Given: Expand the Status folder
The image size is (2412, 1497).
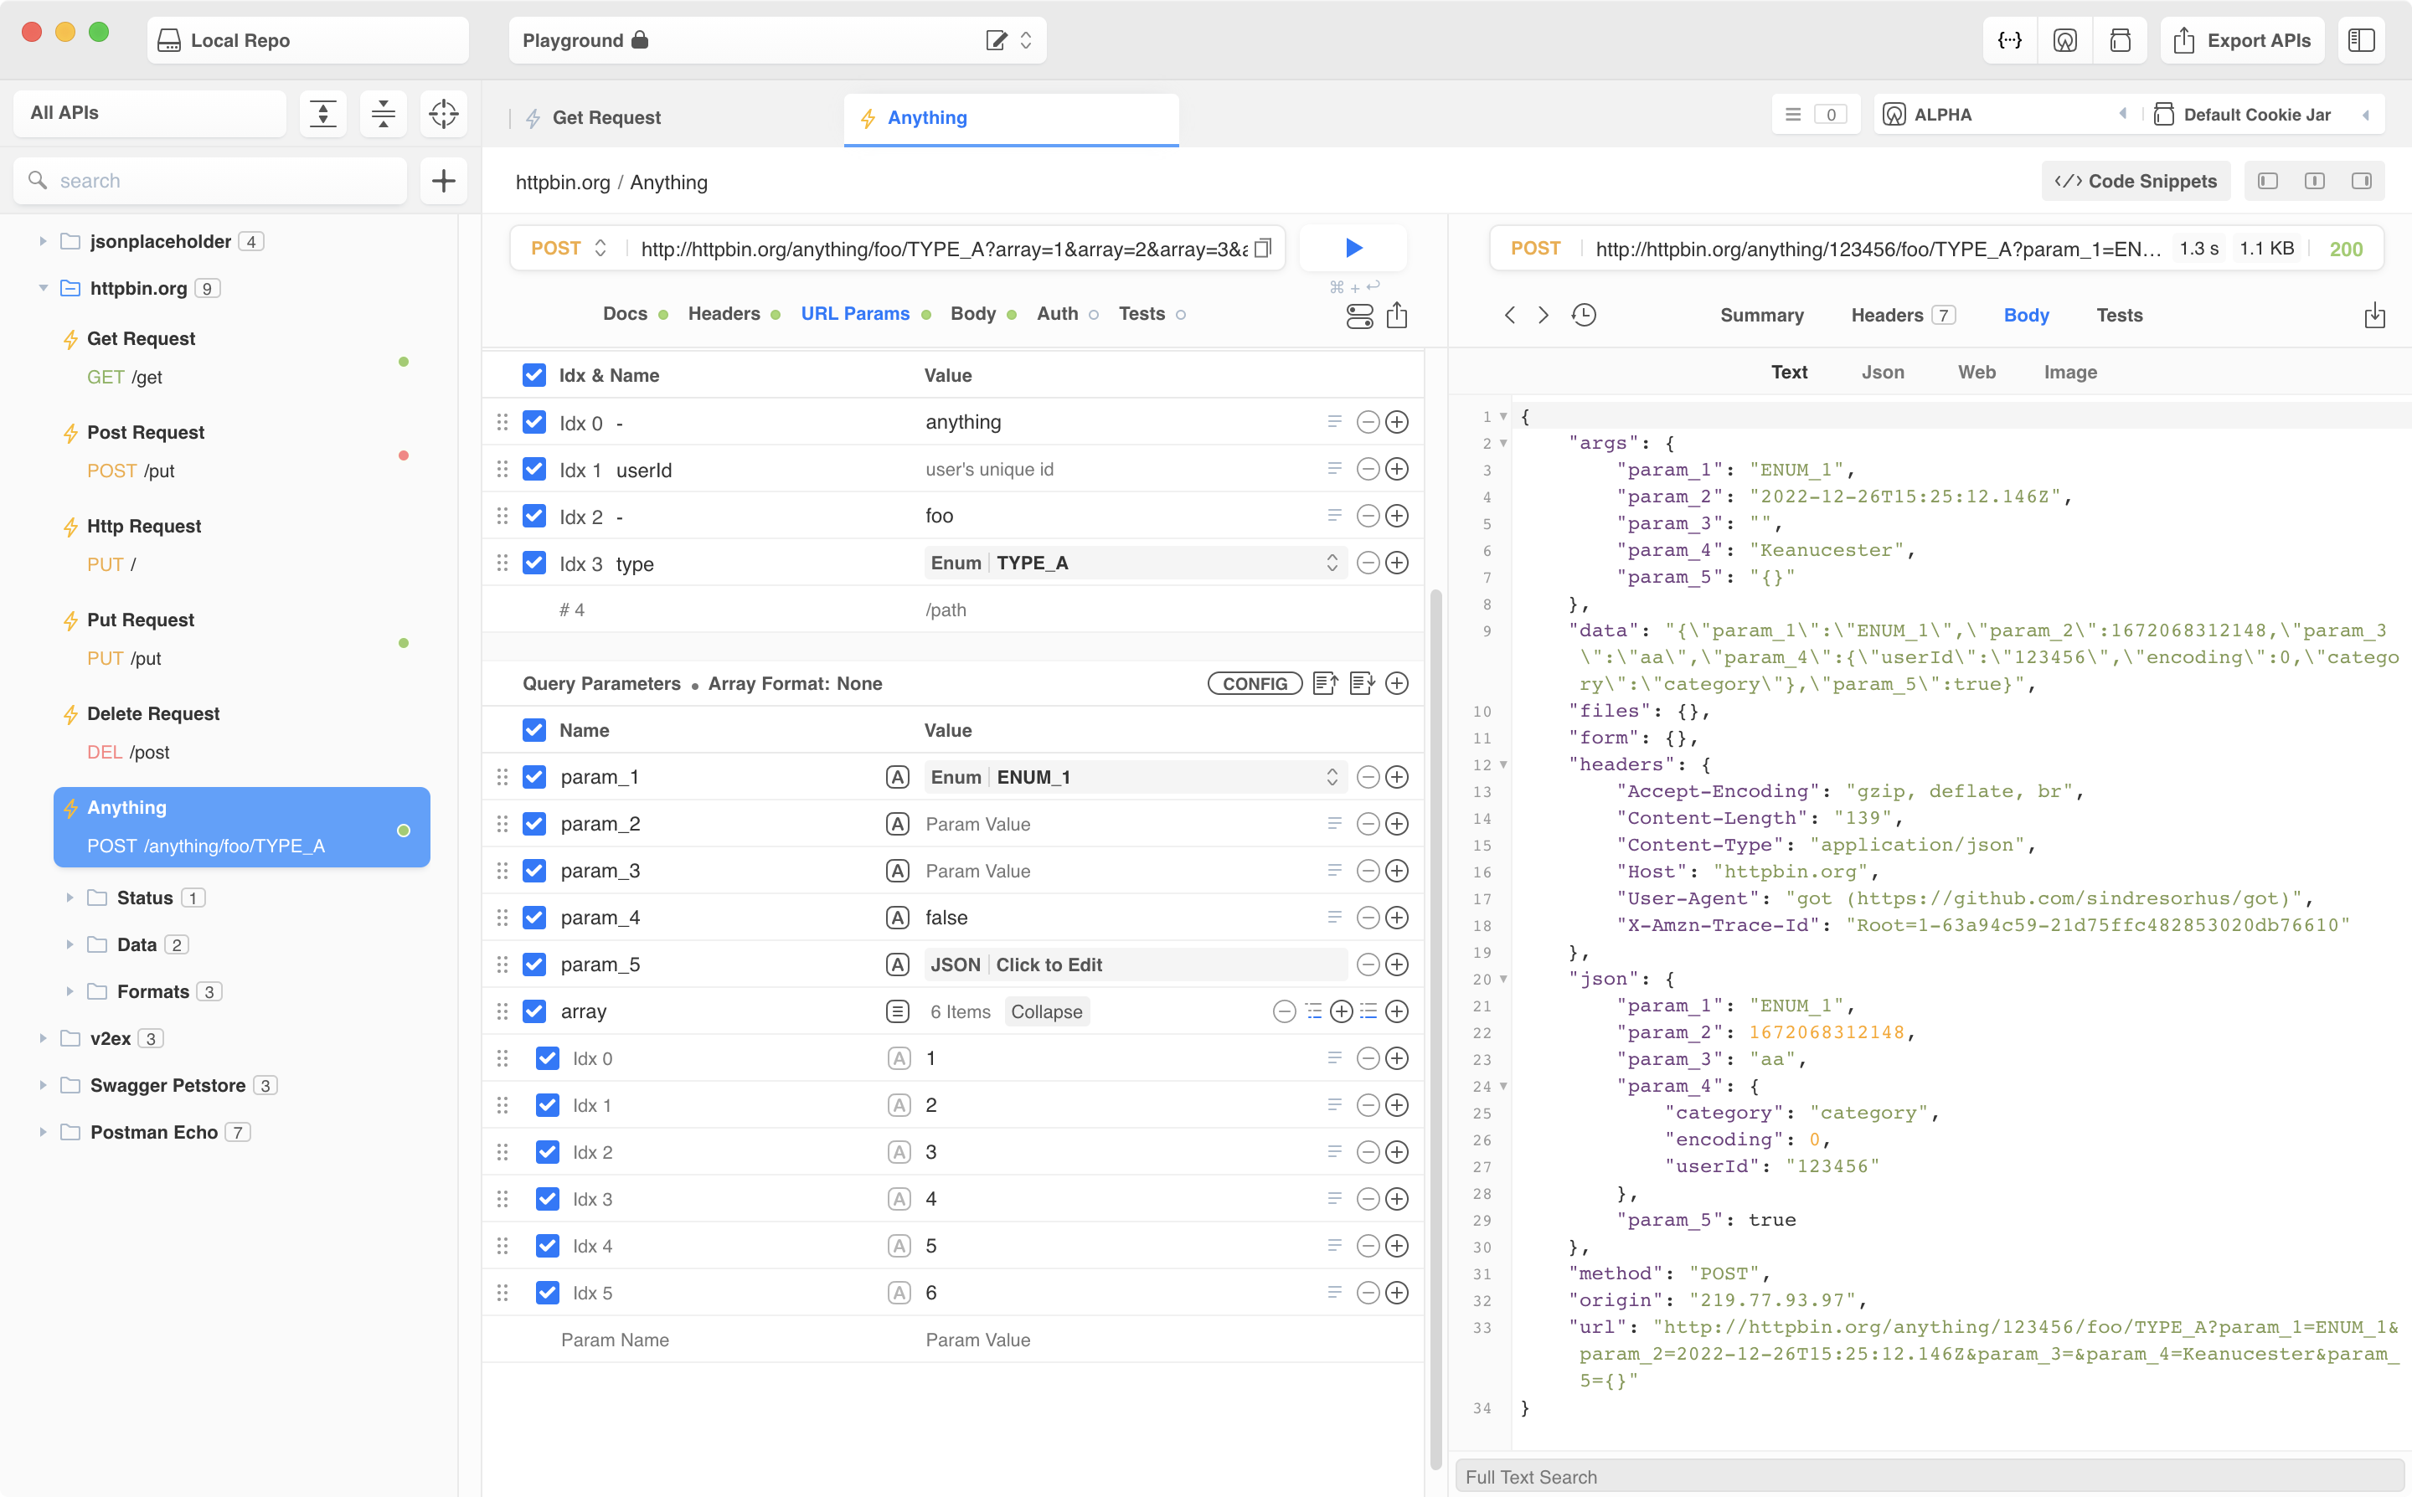Looking at the screenshot, I should tap(70, 898).
